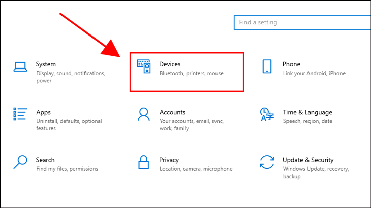371x208 pixels.
Task: Open the Accounts person icon
Action: point(144,114)
